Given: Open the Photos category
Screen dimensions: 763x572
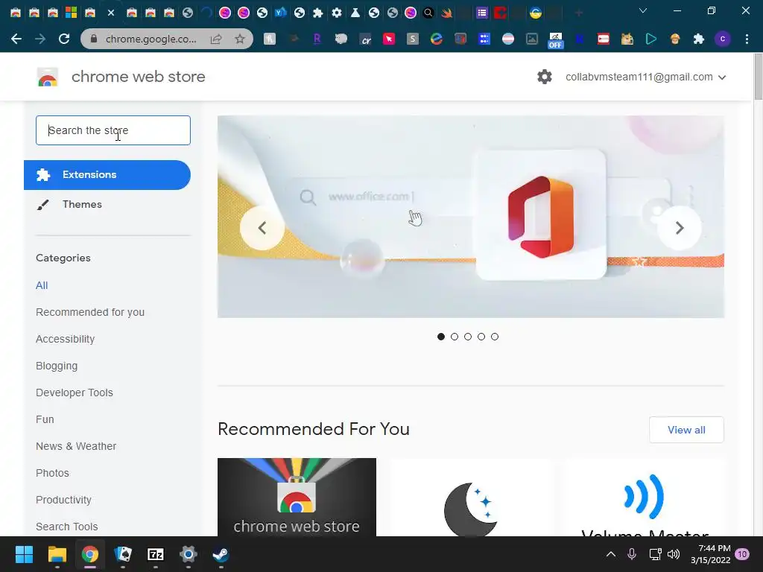Looking at the screenshot, I should [52, 473].
